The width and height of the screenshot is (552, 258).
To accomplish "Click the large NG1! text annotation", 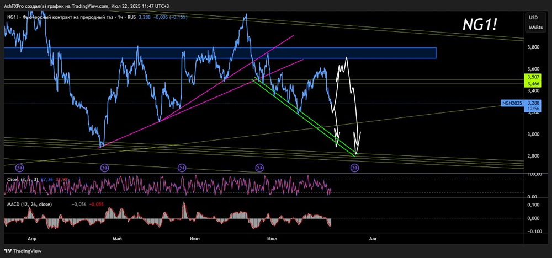I will tap(480, 25).
